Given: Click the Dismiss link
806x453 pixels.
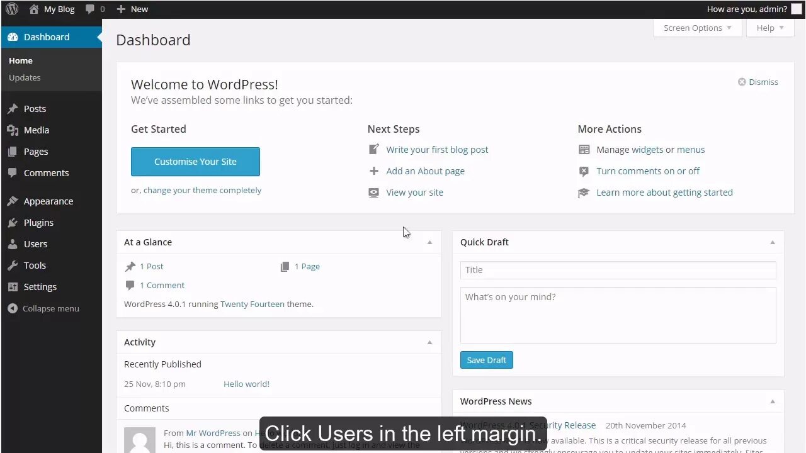Looking at the screenshot, I should click(763, 82).
